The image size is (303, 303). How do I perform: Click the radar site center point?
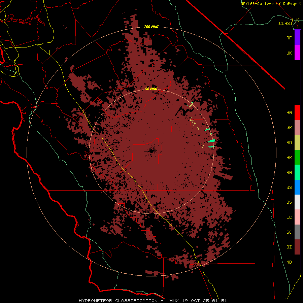tap(151, 151)
